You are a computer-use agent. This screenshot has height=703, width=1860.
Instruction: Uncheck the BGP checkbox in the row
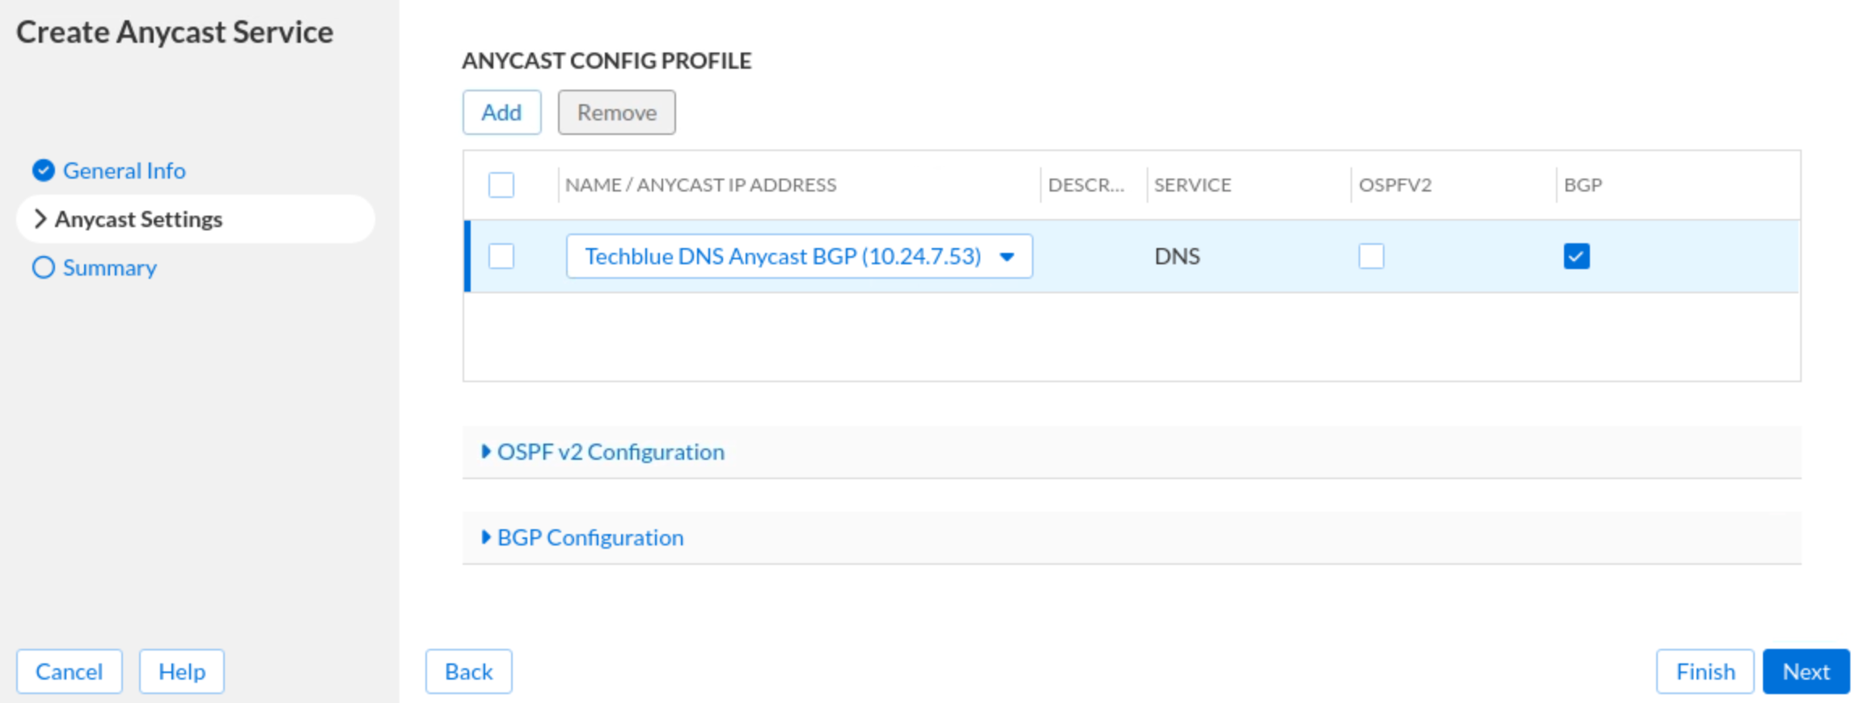click(1576, 256)
